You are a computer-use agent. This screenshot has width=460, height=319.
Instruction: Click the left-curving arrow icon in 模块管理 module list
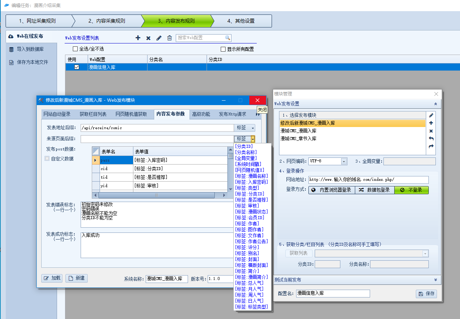[431, 139]
